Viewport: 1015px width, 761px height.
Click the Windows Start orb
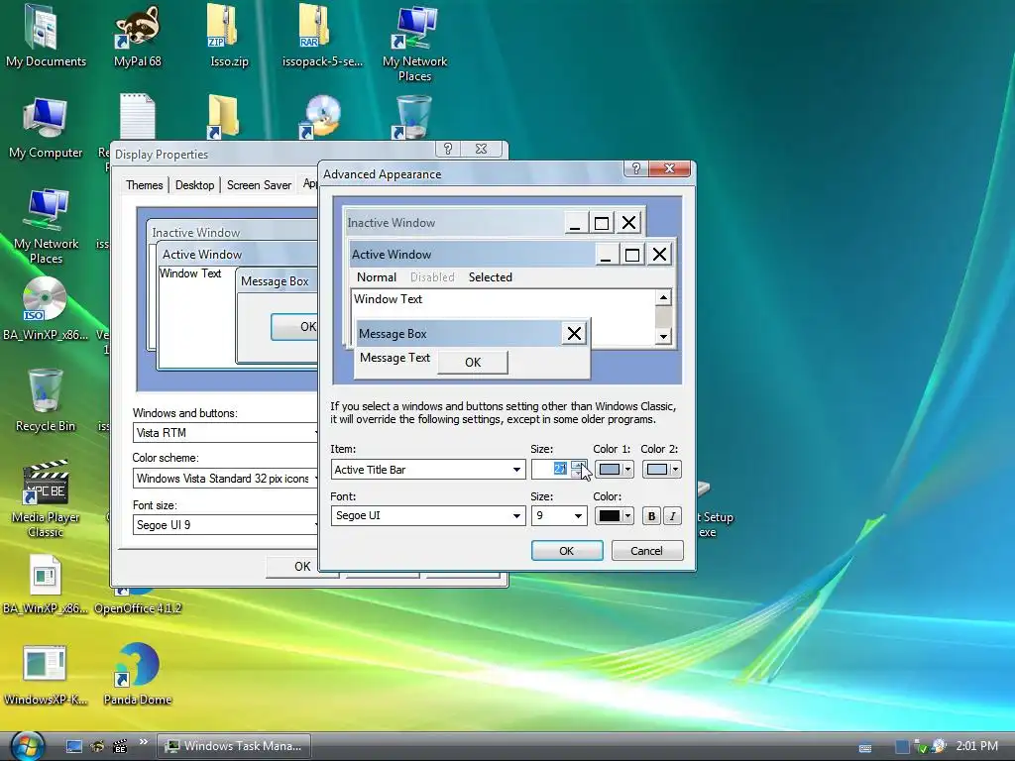[x=27, y=745]
